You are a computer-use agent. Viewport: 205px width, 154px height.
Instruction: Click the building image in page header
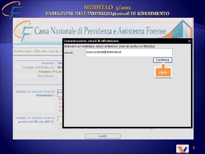pyautogui.click(x=182, y=29)
